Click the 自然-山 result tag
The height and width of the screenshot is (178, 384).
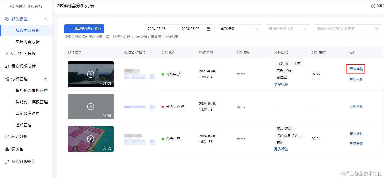282,64
